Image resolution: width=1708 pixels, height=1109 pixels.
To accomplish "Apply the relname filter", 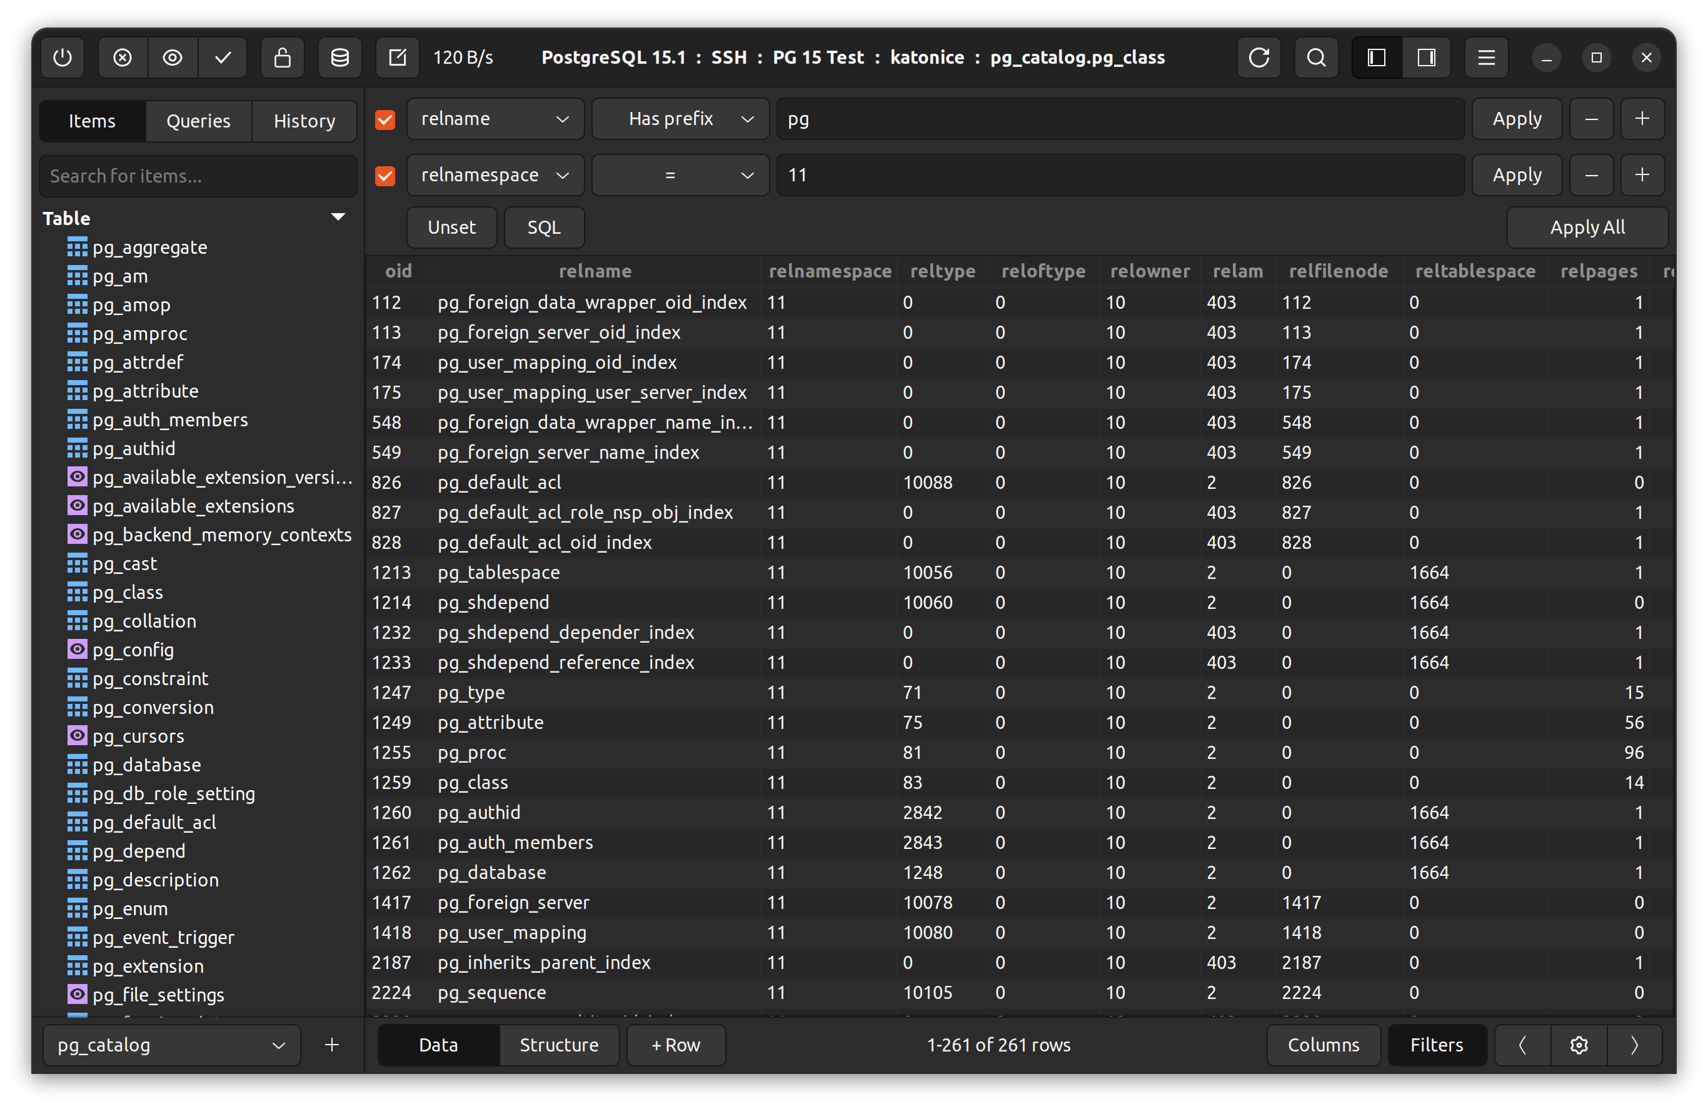I will click(x=1517, y=119).
